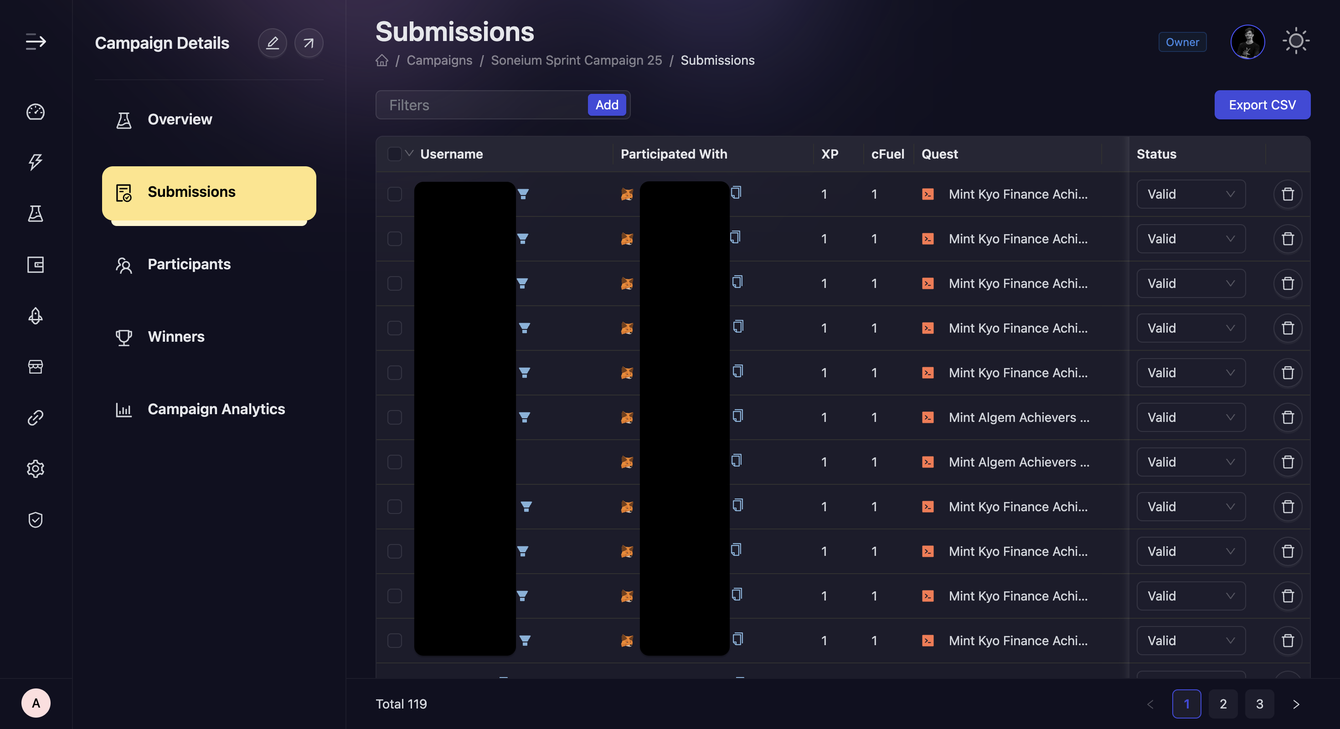
Task: Open the settings gear in the left sidebar
Action: [36, 468]
